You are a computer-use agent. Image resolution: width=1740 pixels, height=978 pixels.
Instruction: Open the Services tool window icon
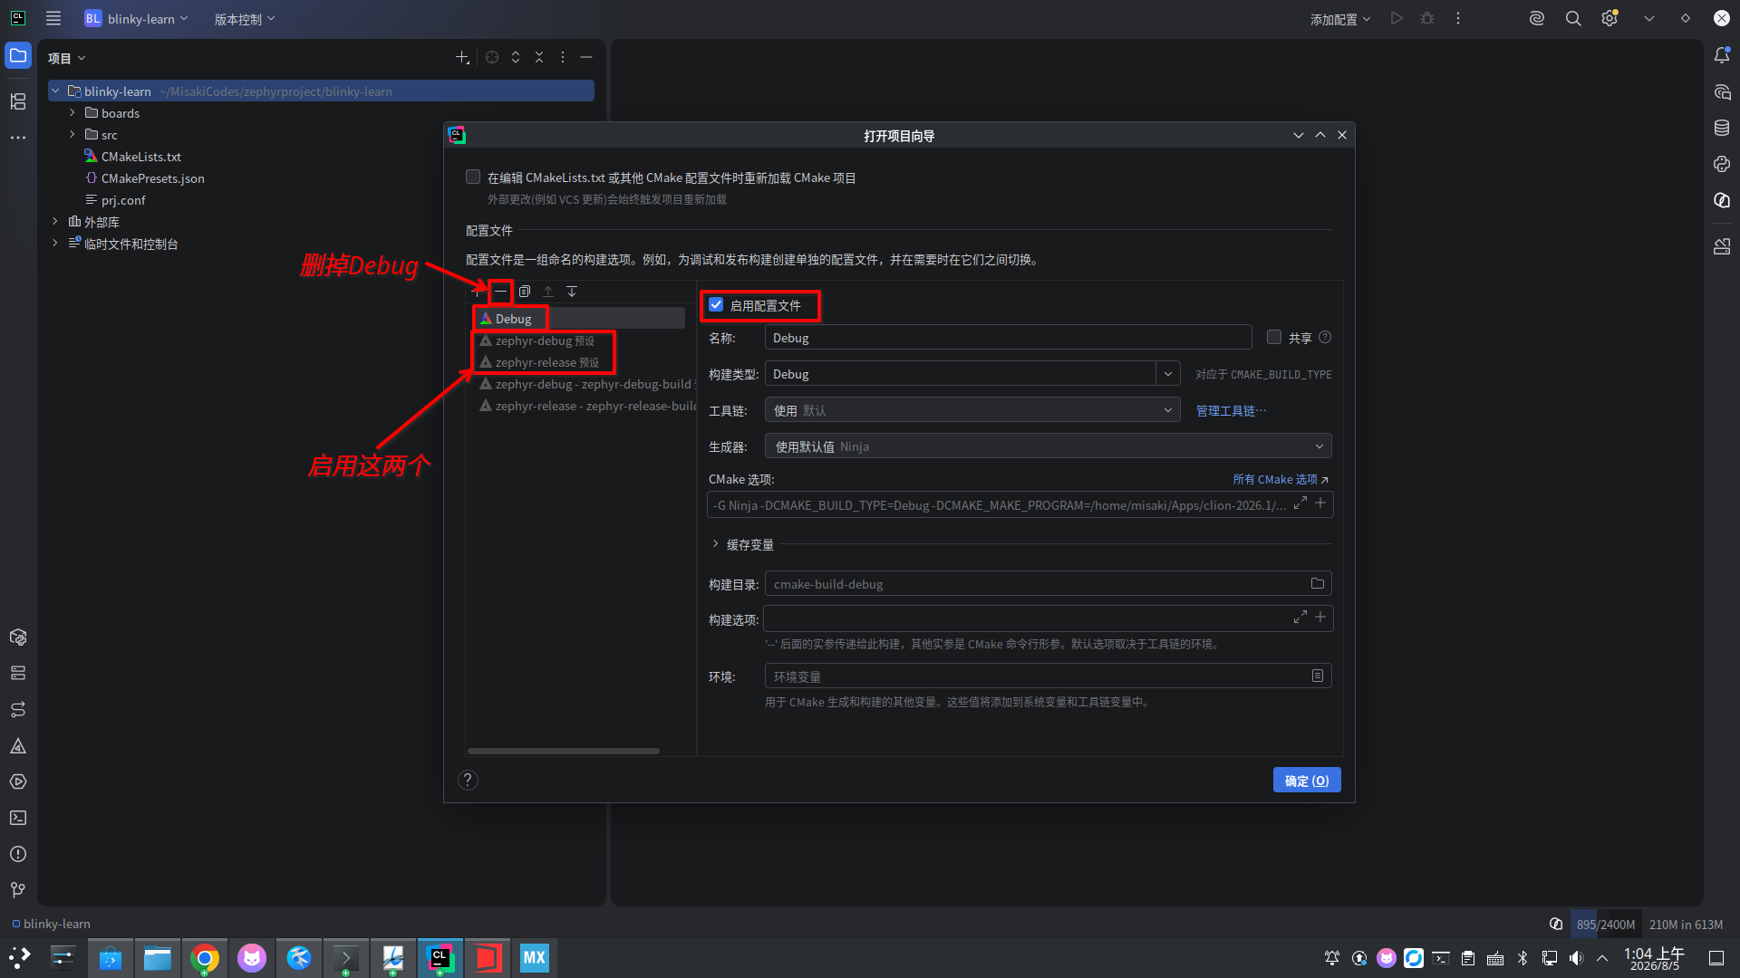point(18,781)
